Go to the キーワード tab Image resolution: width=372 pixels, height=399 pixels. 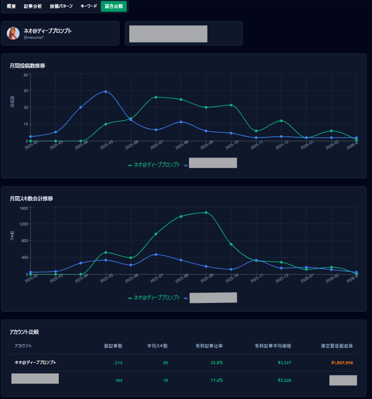click(x=89, y=6)
